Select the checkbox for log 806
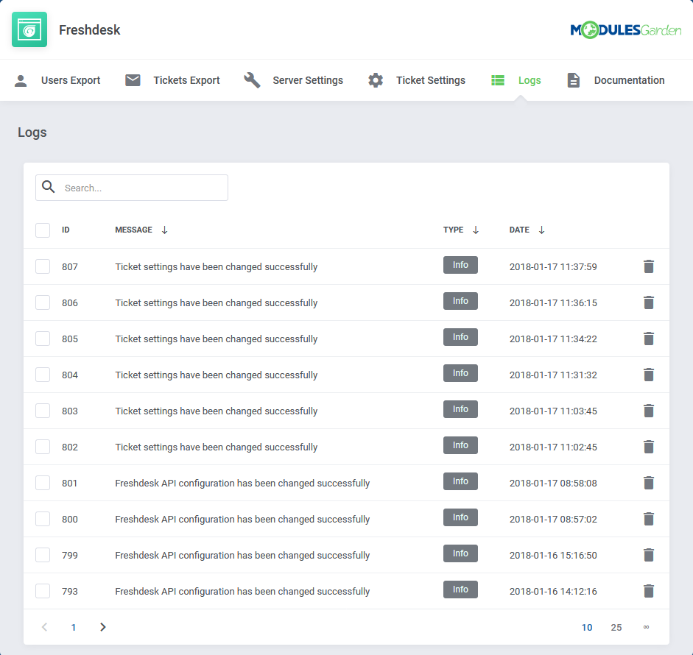 (43, 302)
